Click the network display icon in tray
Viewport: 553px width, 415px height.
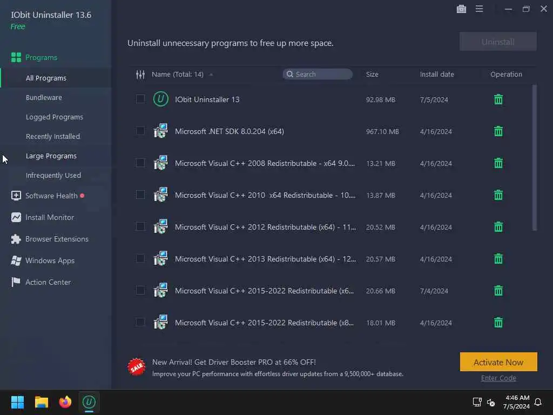[x=477, y=402]
